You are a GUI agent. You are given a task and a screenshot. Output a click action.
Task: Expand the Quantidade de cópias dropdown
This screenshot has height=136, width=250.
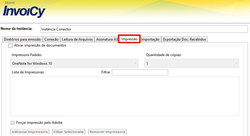(192, 63)
